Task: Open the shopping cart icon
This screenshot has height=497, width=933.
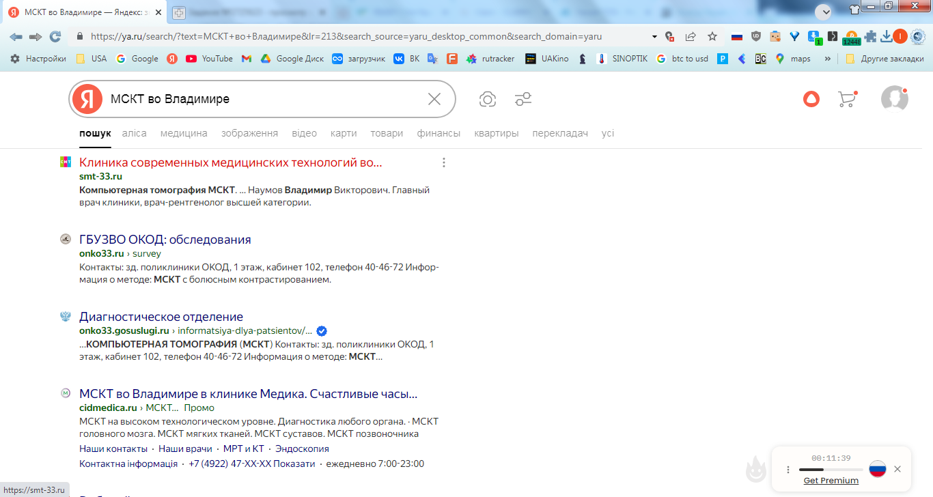Action: 847,99
